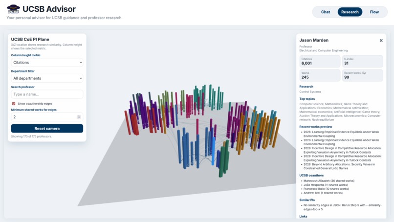This screenshot has width=394, height=222.
Task: Switch to the Chat tab
Action: pyautogui.click(x=326, y=12)
